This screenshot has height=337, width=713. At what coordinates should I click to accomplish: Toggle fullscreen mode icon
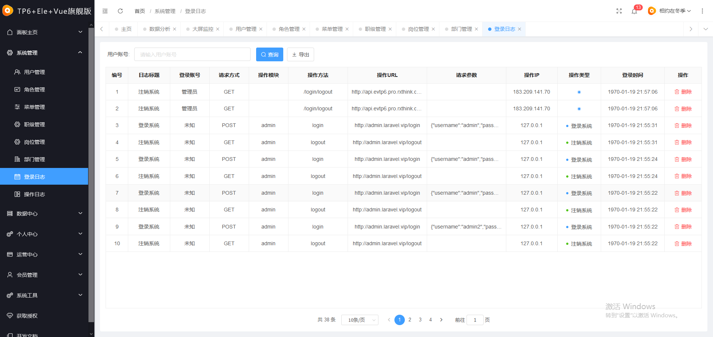click(x=619, y=11)
